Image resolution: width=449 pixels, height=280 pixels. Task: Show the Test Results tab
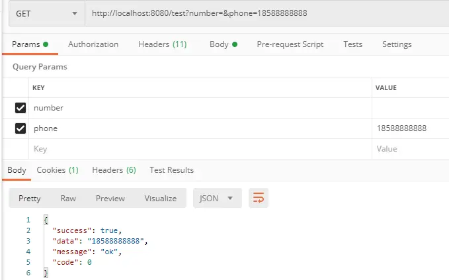[171, 170]
